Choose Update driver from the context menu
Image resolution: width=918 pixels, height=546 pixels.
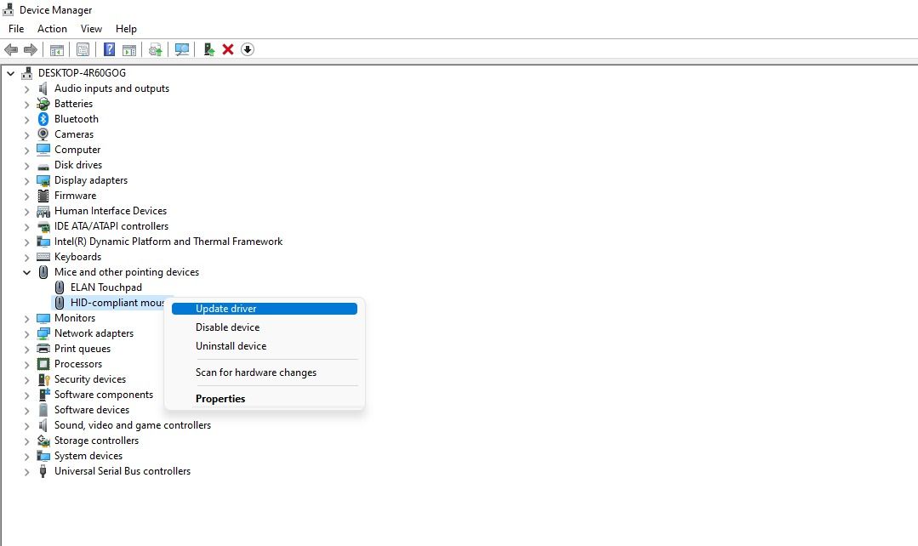pos(225,308)
